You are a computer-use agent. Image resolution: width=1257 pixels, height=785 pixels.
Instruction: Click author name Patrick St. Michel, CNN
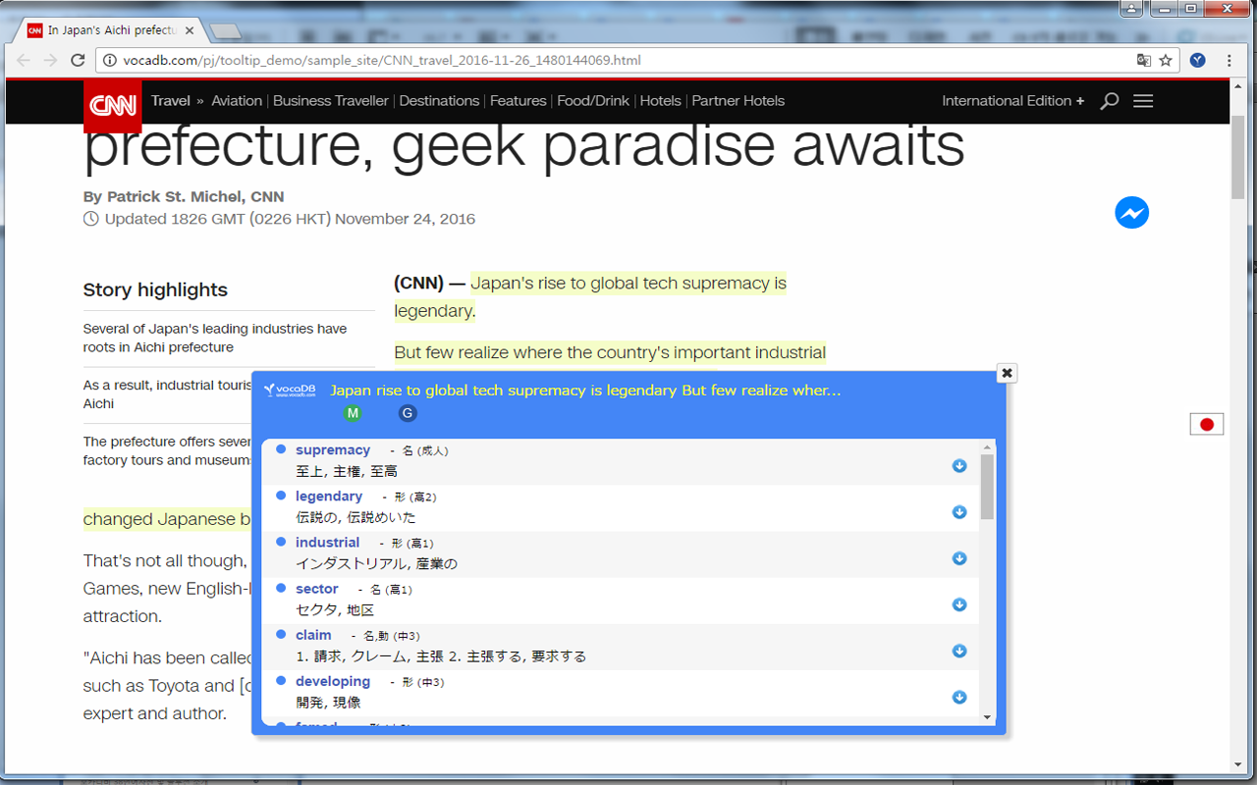(195, 196)
